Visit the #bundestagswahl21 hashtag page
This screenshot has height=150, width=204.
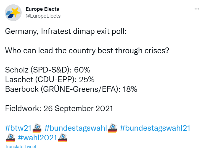[155, 128]
